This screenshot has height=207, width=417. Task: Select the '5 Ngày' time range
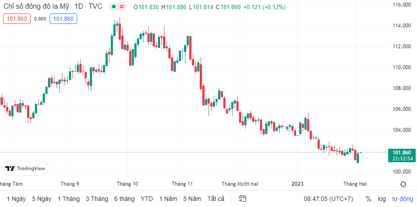tap(41, 199)
